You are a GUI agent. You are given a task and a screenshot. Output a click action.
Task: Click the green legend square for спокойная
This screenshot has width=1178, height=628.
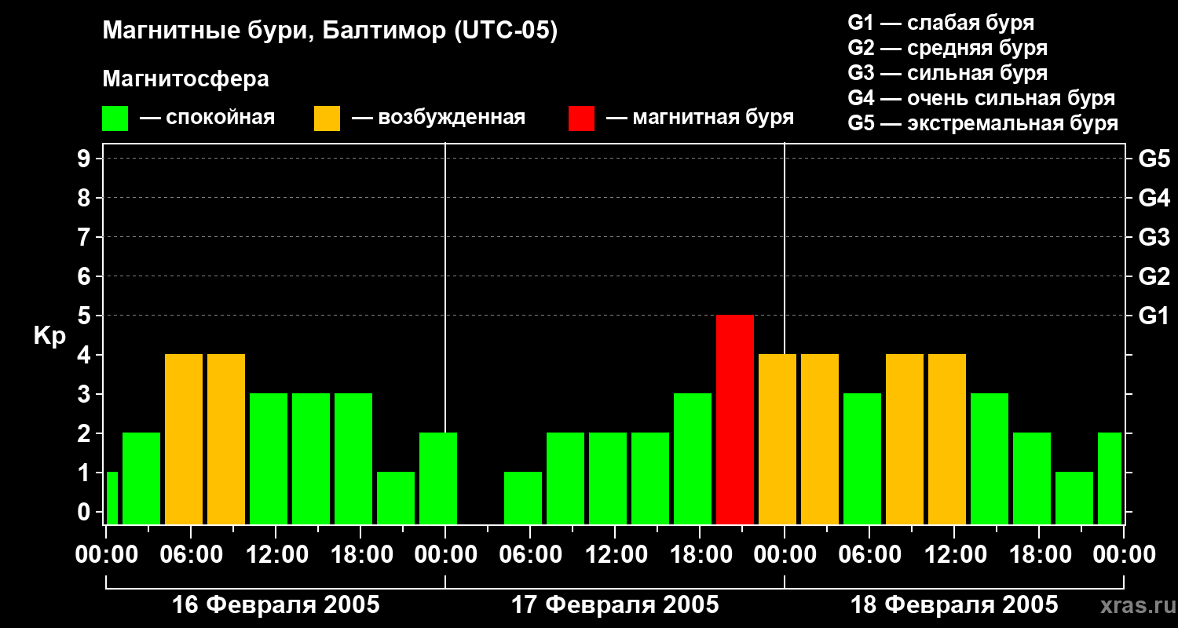coord(115,119)
